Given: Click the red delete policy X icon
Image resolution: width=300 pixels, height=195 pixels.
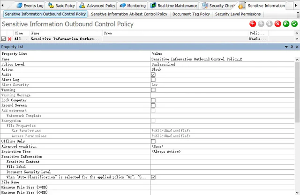Looking at the screenshot, I should 277,24.
